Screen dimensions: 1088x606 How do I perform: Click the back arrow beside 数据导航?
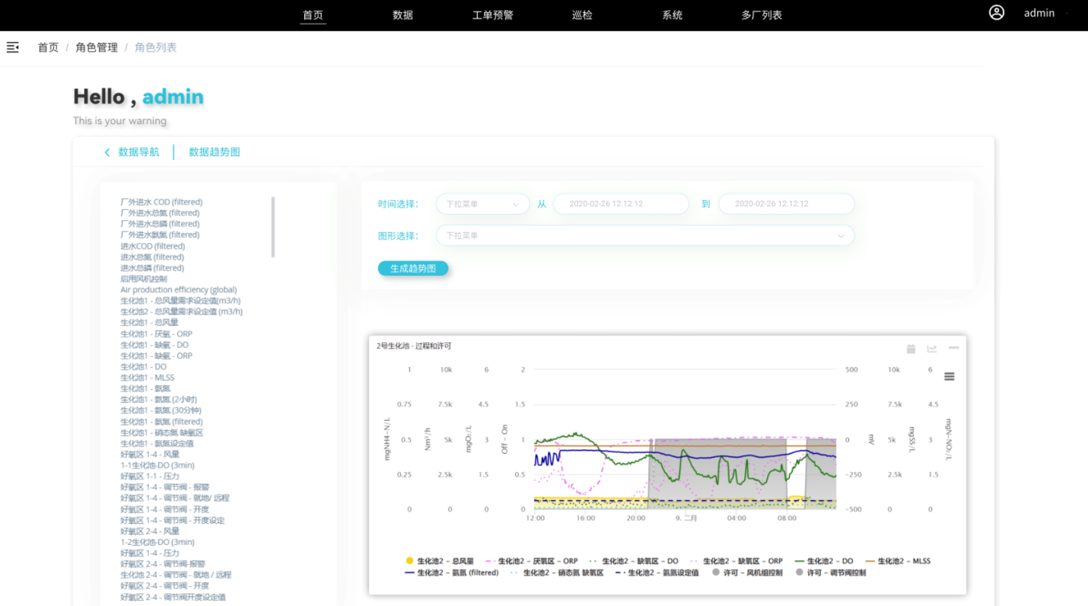click(107, 152)
